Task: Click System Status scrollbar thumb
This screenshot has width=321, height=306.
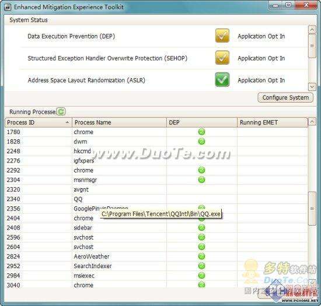Action: pos(312,46)
